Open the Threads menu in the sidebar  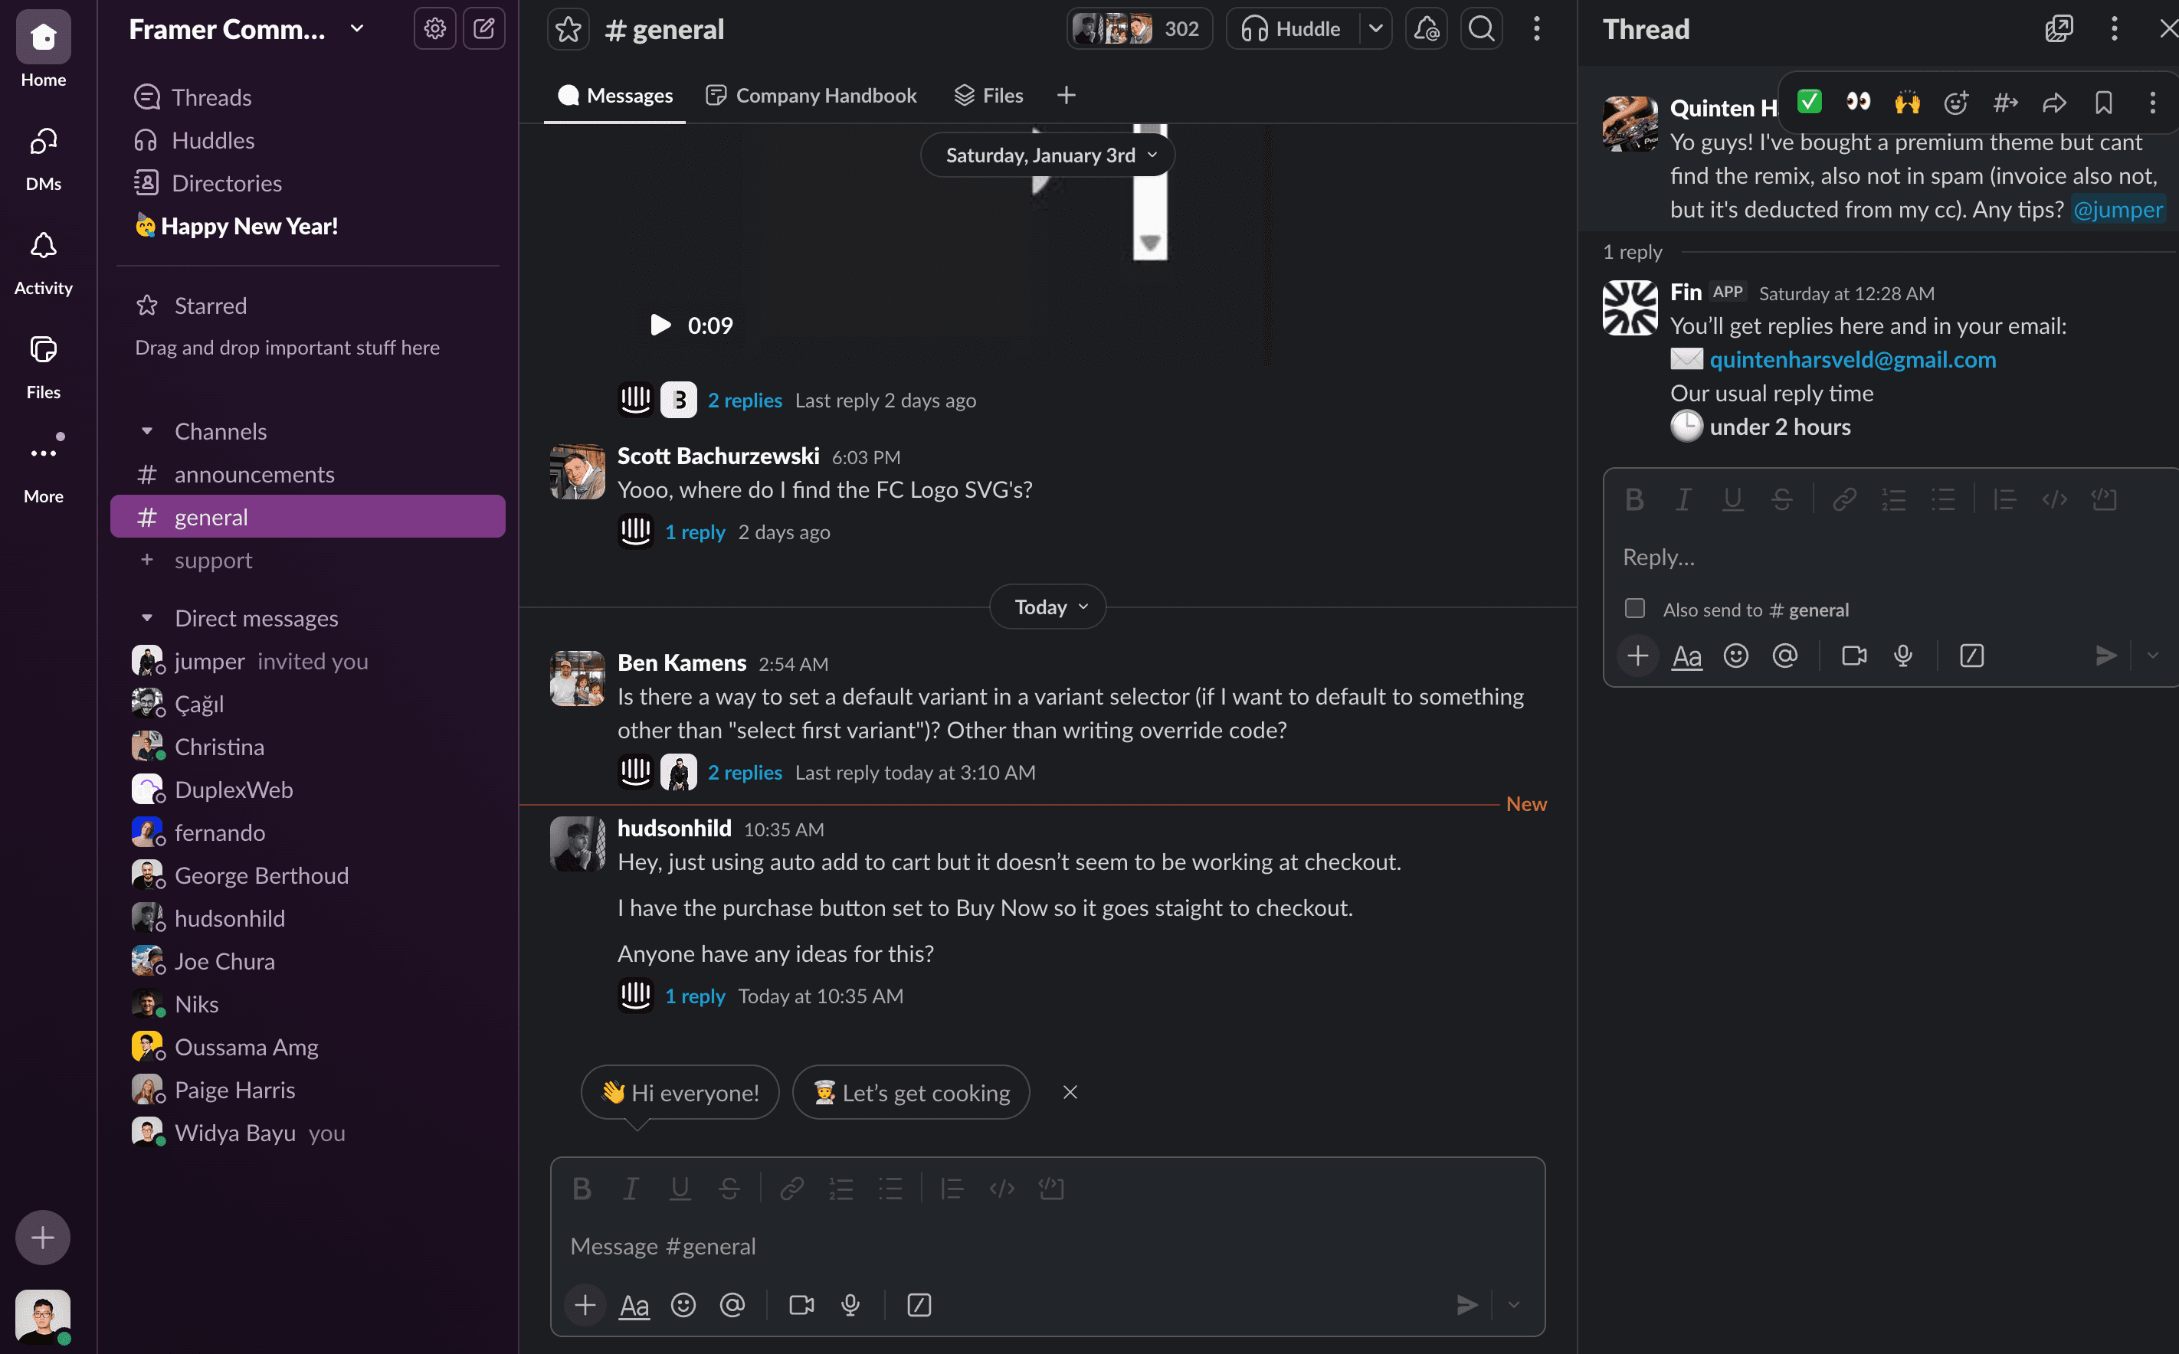click(211, 96)
